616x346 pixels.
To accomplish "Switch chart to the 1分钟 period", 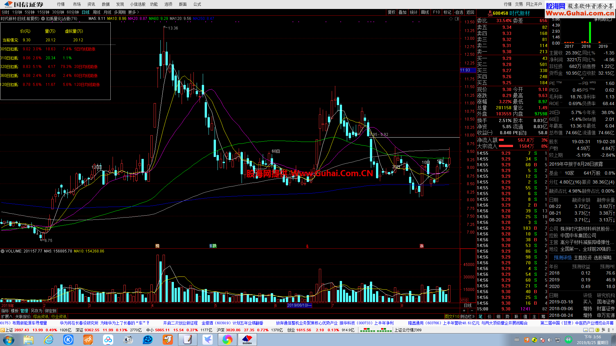I will (17, 12).
